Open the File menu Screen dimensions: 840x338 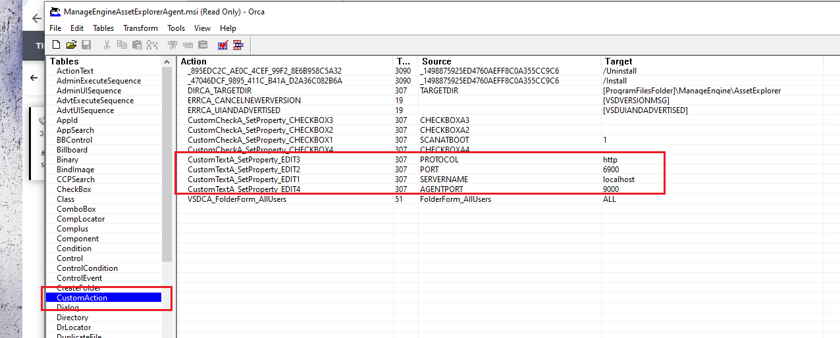[55, 28]
